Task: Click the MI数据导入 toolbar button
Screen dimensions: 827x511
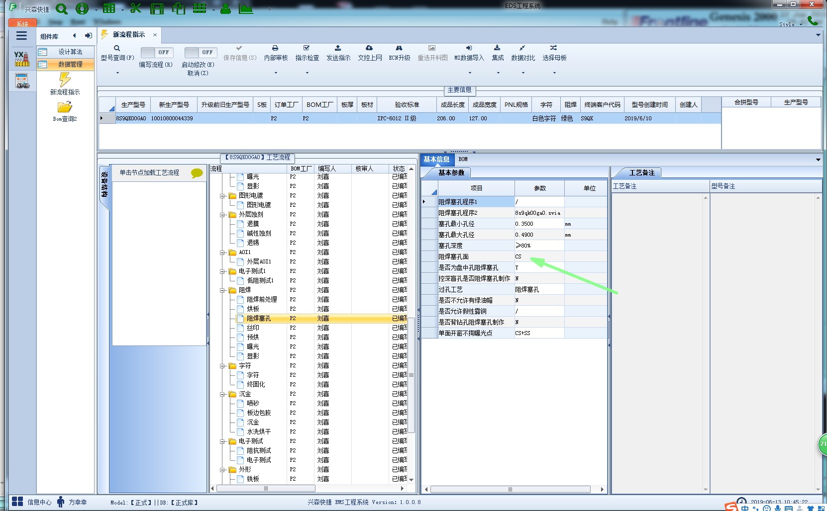Action: coord(469,54)
